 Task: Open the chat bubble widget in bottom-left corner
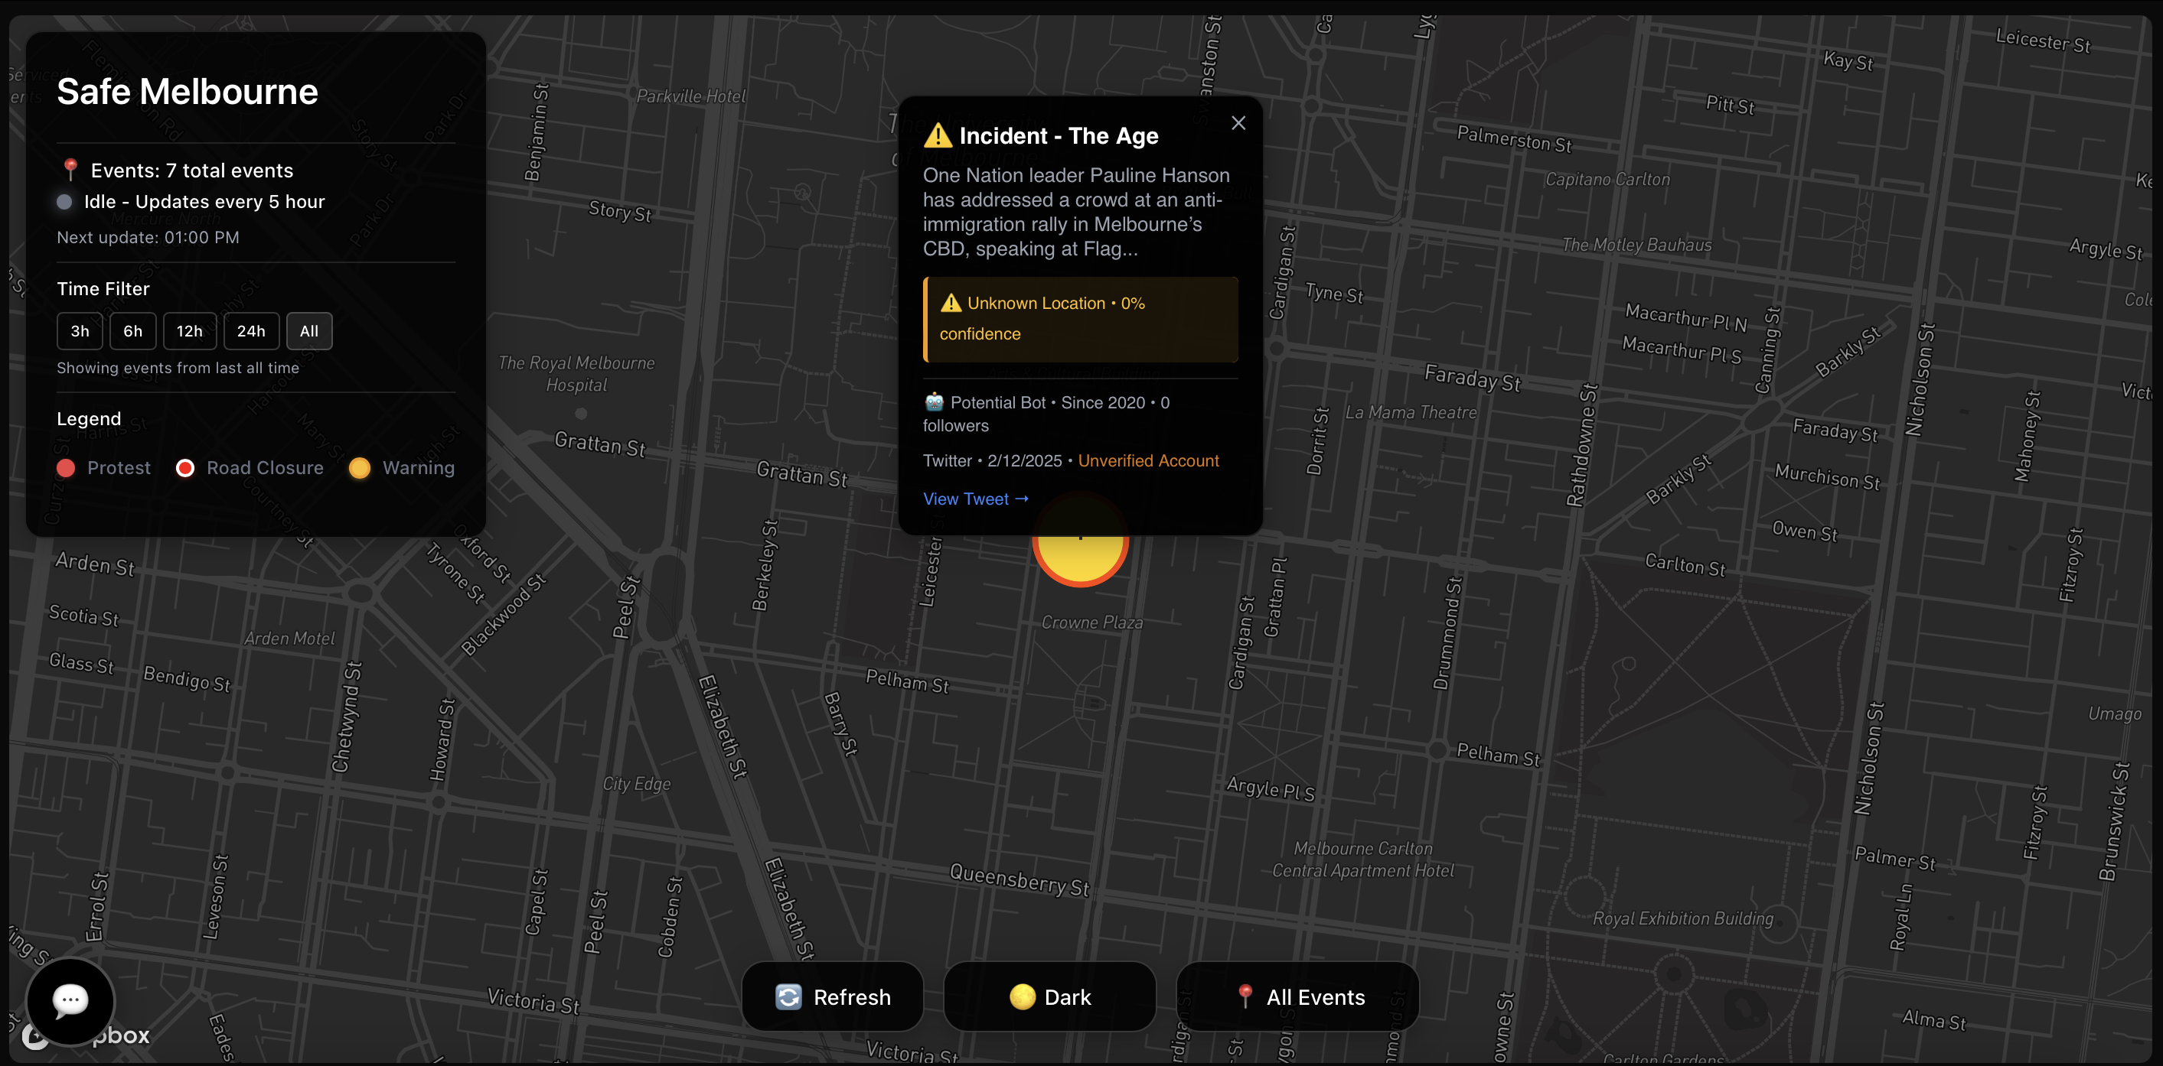click(x=70, y=1000)
